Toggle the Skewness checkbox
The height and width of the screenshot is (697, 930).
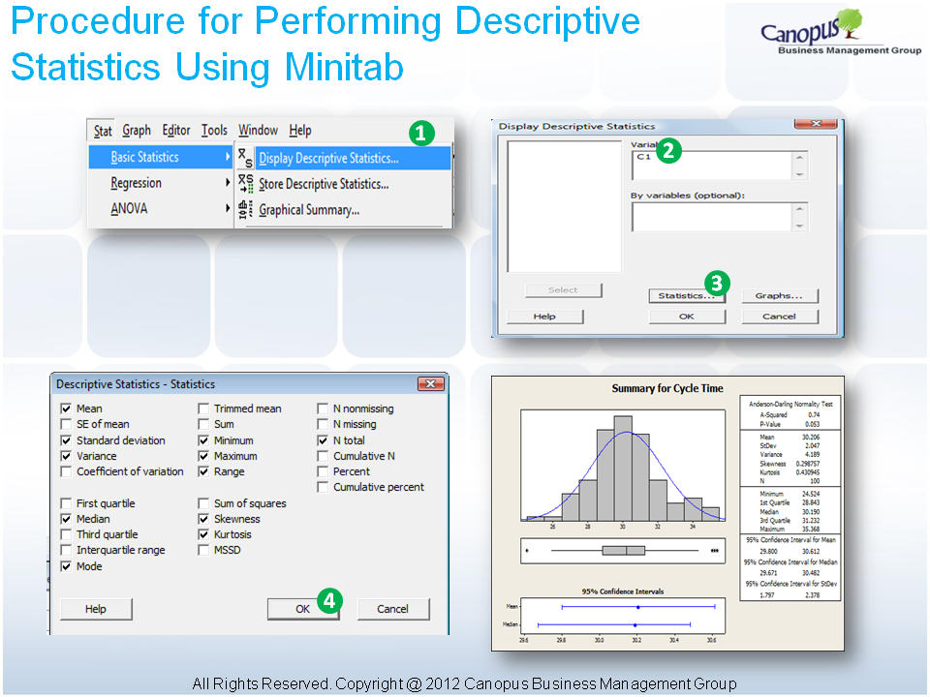pyautogui.click(x=203, y=519)
